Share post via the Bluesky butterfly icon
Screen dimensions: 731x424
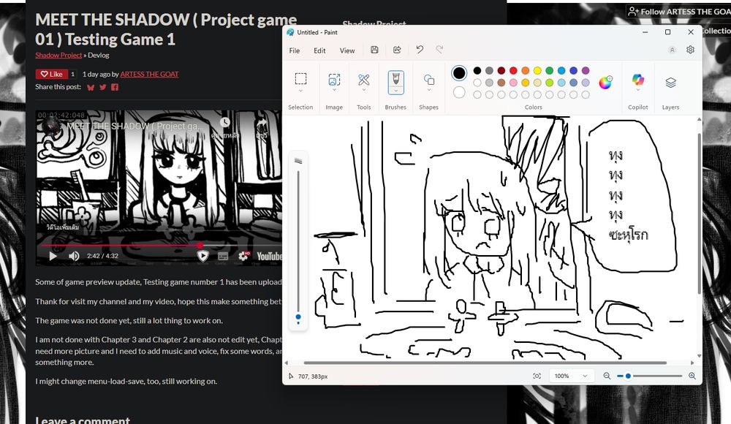pos(91,87)
